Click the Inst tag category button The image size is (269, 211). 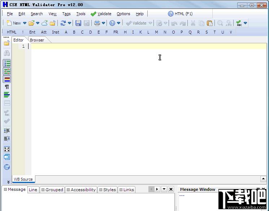(x=56, y=32)
